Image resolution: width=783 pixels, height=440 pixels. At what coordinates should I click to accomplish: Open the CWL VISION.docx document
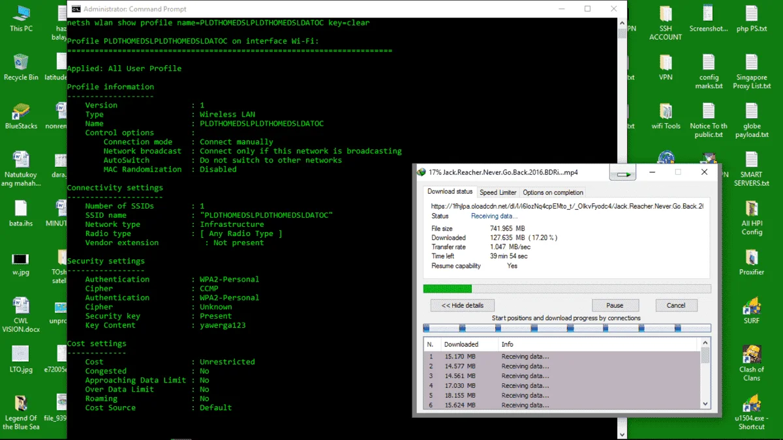click(21, 315)
